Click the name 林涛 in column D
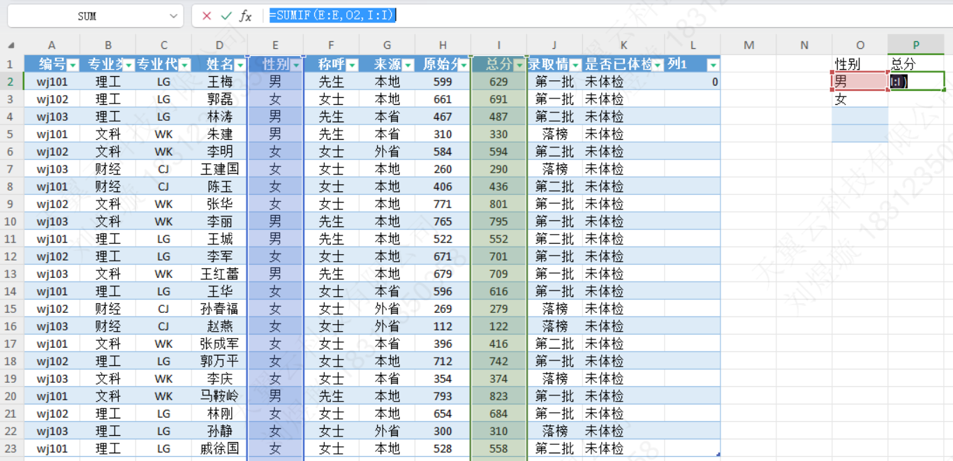Viewport: 953px width, 461px height. (x=220, y=117)
